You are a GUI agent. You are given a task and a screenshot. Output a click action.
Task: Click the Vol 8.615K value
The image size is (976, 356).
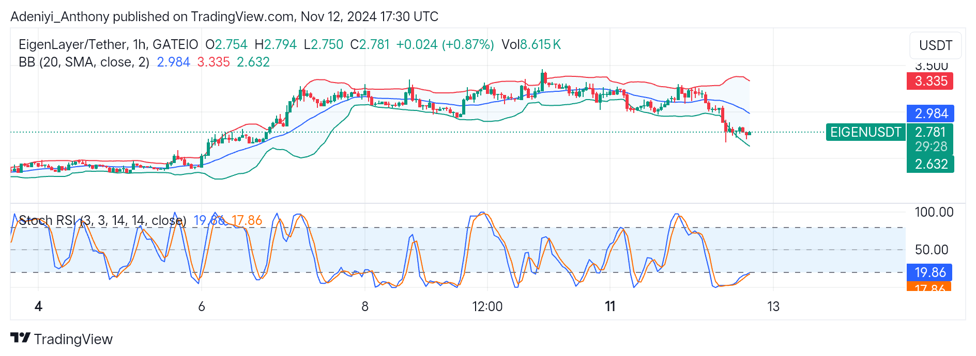[531, 44]
